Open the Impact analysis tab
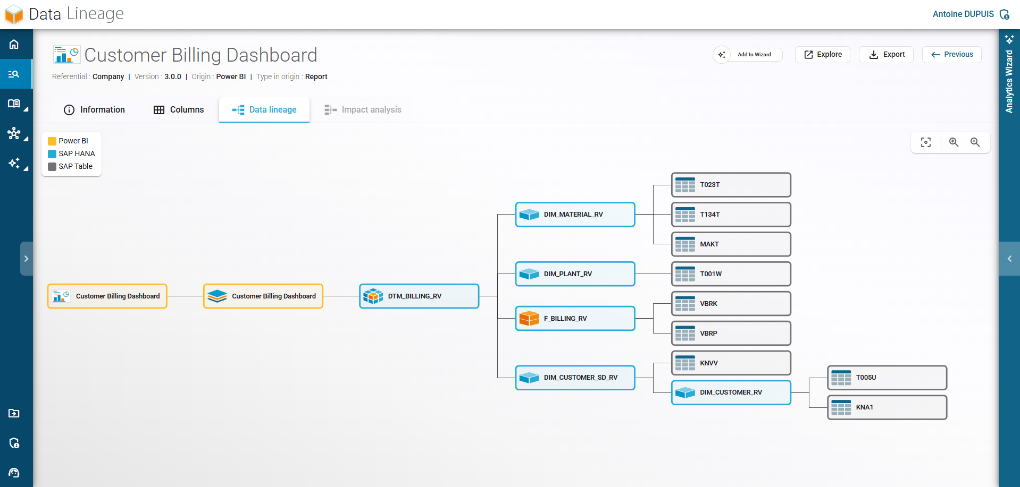The image size is (1020, 487). [x=363, y=110]
